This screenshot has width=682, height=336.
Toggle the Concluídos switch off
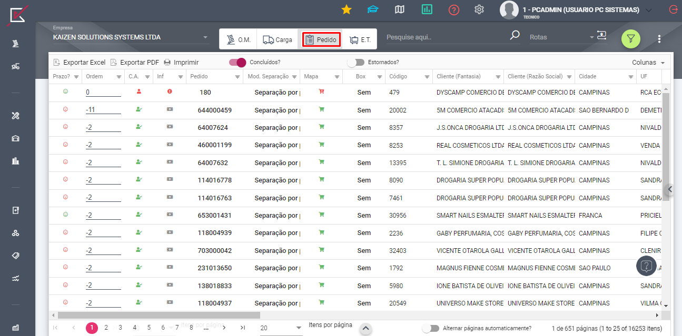point(238,62)
